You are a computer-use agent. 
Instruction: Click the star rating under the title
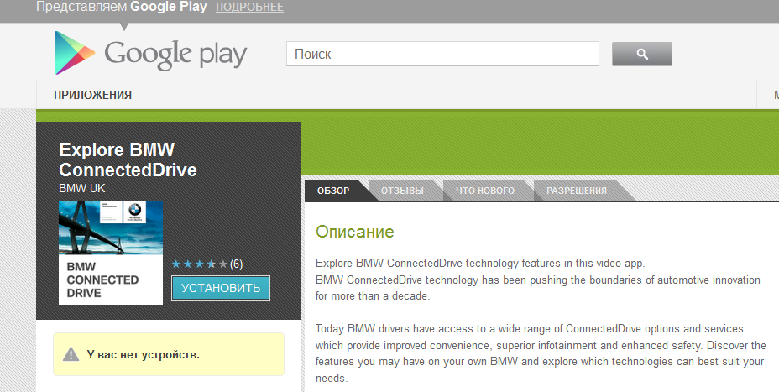[199, 264]
